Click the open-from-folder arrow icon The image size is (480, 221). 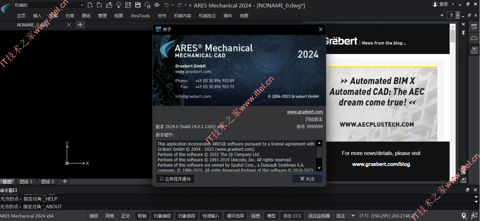point(109,5)
